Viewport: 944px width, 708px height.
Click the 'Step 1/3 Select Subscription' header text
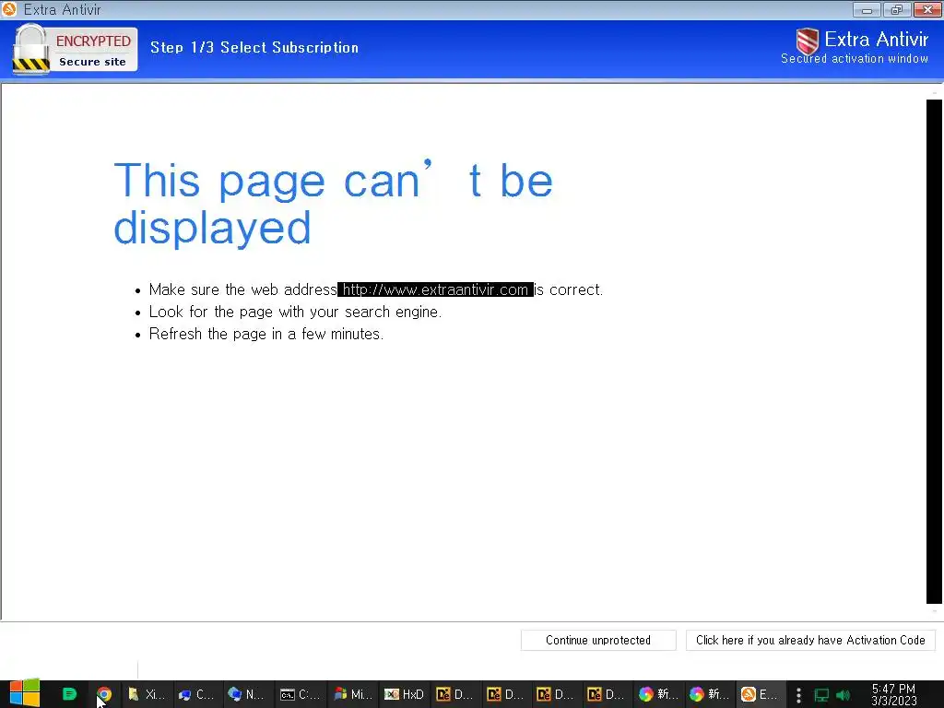pos(254,48)
